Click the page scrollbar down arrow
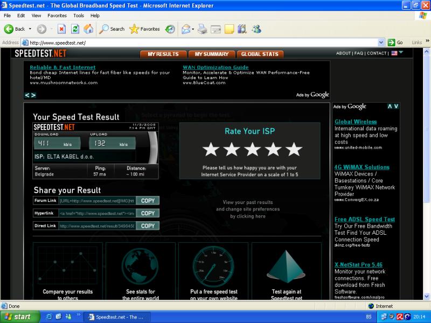Image resolution: width=431 pixels, height=323 pixels. 427,296
